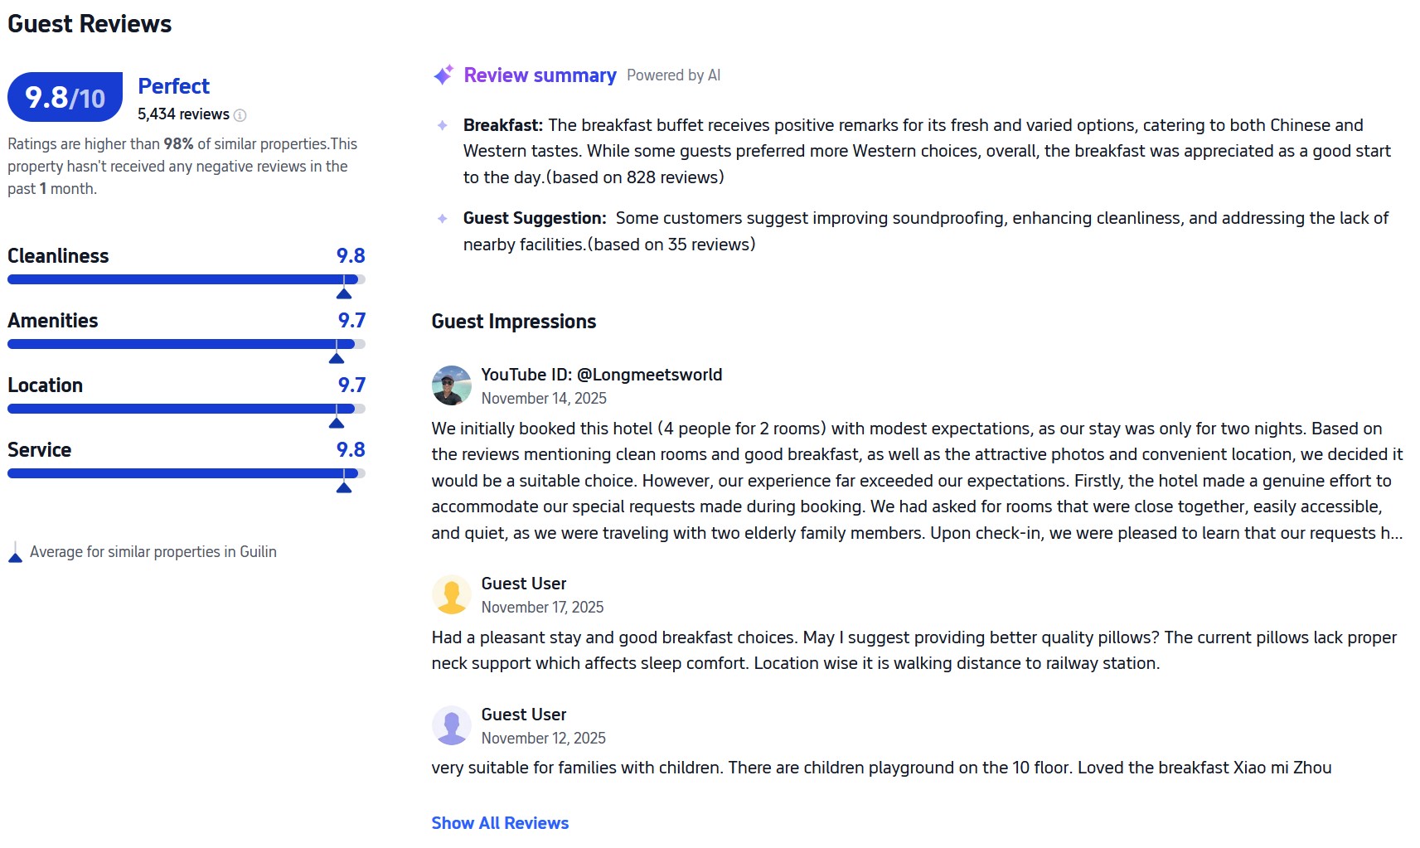Click the purple Guest User avatar
The height and width of the screenshot is (848, 1420).
pos(452,725)
